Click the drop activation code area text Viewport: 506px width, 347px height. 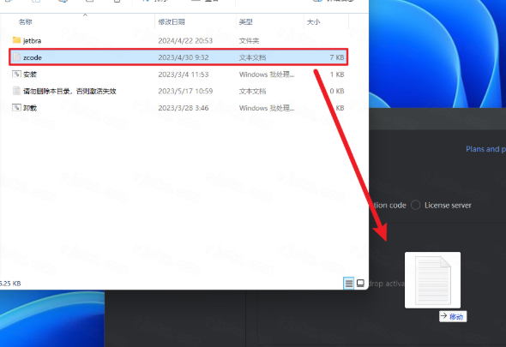point(387,284)
